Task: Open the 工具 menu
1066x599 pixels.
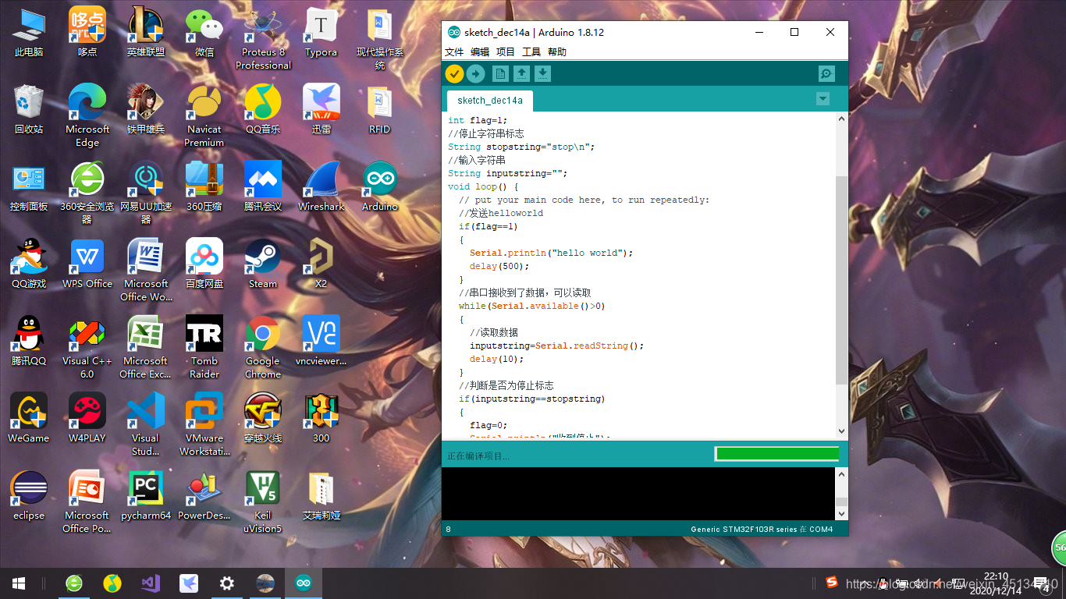Action: click(531, 52)
